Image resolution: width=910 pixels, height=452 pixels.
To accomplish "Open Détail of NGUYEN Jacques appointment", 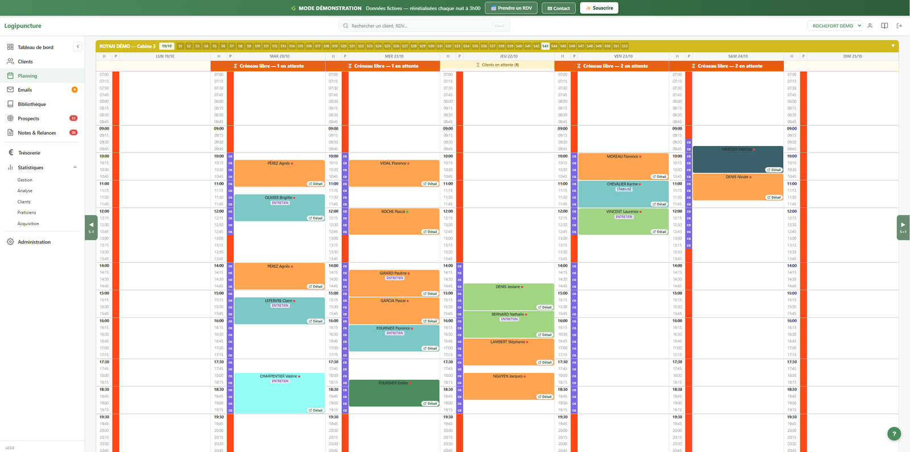I will click(x=545, y=397).
